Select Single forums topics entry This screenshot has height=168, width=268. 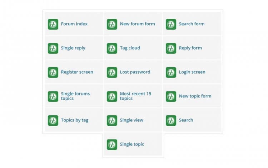(x=75, y=96)
